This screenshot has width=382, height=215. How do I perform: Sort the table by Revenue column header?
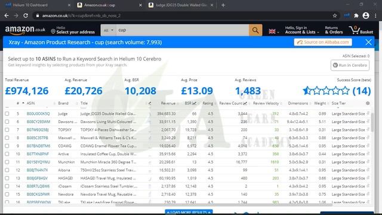click(x=168, y=103)
